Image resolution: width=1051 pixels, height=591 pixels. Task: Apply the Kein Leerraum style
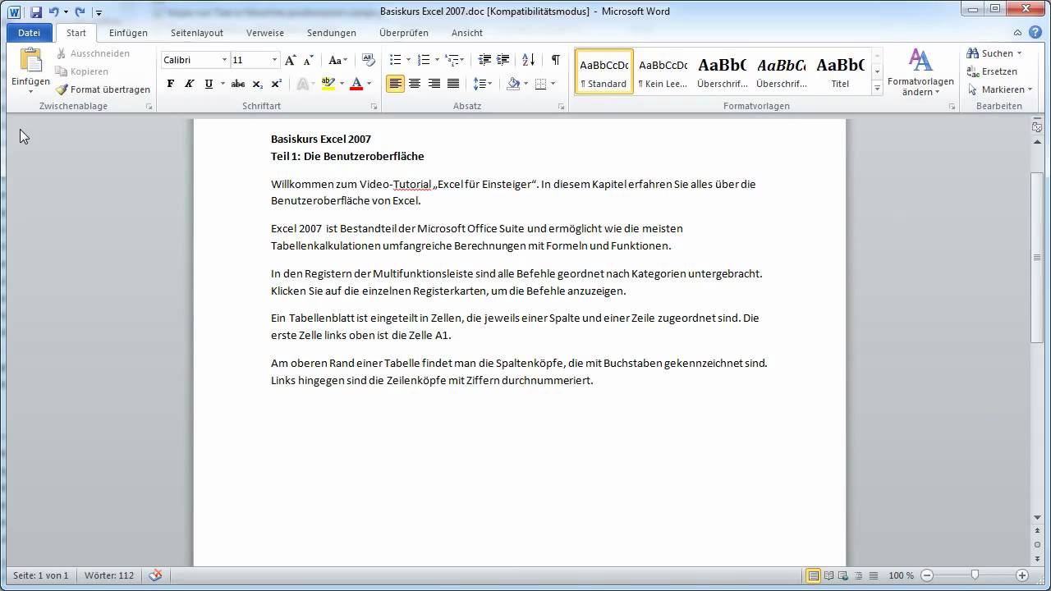click(x=663, y=71)
